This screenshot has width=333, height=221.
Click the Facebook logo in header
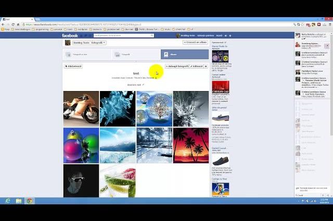70,35
